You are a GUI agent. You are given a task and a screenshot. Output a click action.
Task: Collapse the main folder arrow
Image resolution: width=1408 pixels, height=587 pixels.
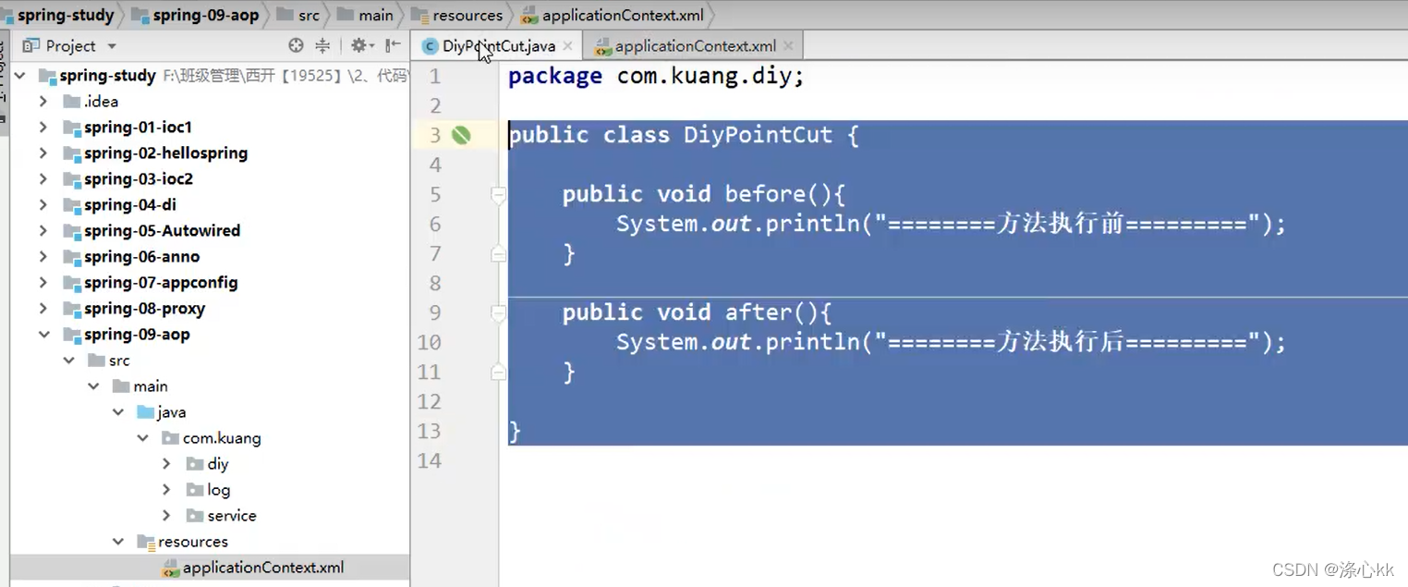pos(93,386)
